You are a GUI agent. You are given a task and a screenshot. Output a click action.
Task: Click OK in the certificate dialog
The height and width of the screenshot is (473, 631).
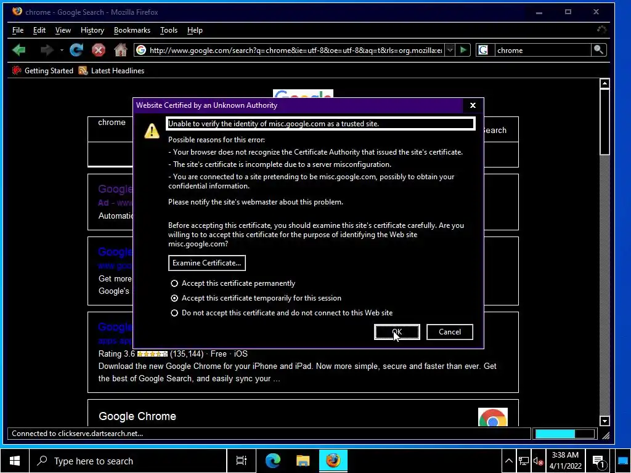[x=397, y=332]
